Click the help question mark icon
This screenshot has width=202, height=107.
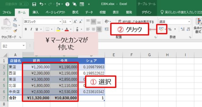point(67,4)
